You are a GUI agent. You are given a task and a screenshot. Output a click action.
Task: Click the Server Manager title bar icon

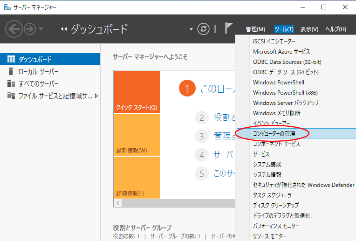tap(7, 7)
